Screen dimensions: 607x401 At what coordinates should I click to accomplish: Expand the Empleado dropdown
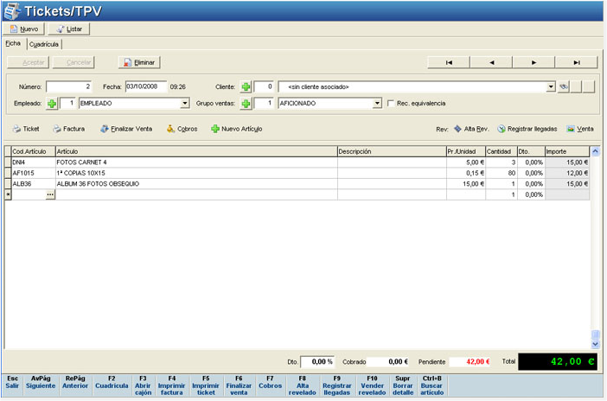185,104
